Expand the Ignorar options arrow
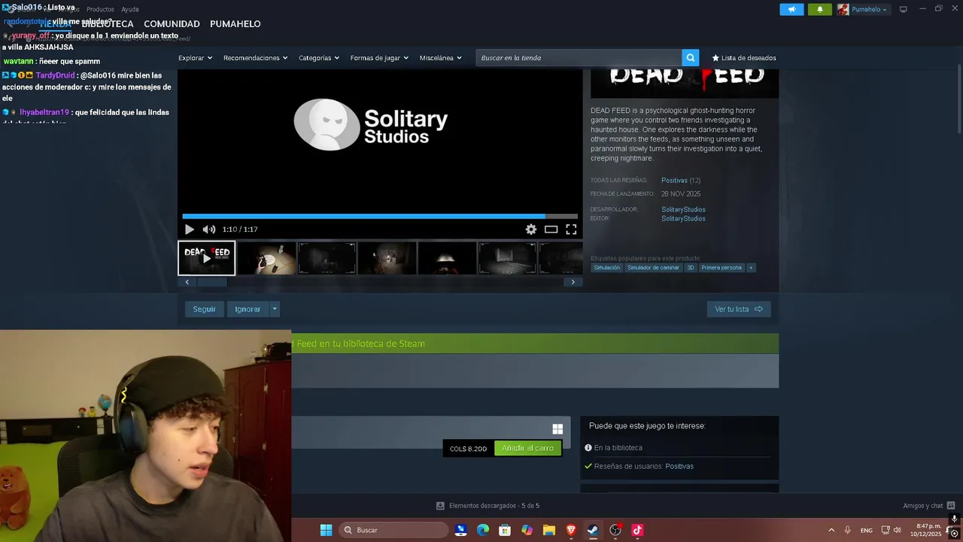963x542 pixels. tap(275, 309)
